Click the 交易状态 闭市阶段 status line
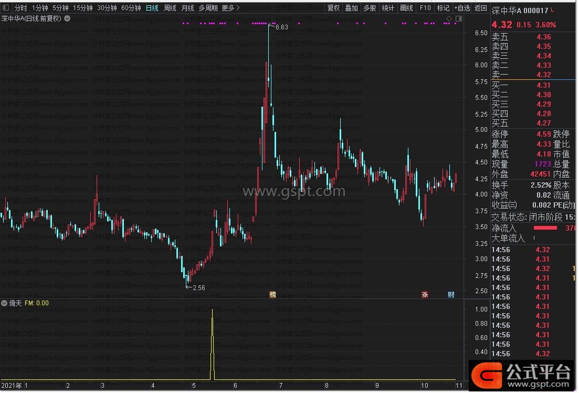 [533, 217]
